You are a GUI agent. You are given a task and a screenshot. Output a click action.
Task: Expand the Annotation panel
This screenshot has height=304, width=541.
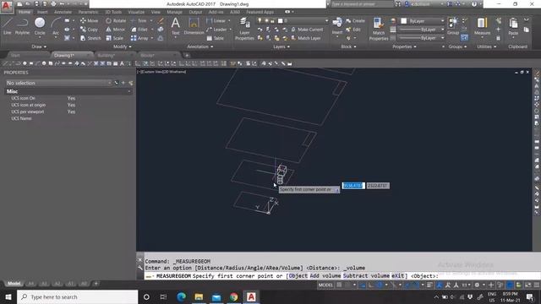[x=199, y=46]
